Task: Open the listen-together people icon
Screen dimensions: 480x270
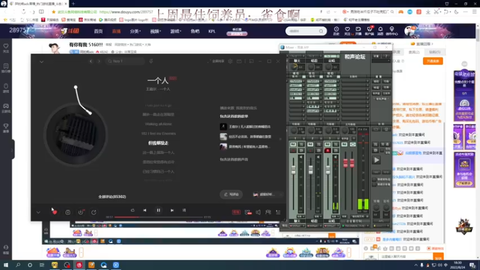Action: [x=268, y=212]
